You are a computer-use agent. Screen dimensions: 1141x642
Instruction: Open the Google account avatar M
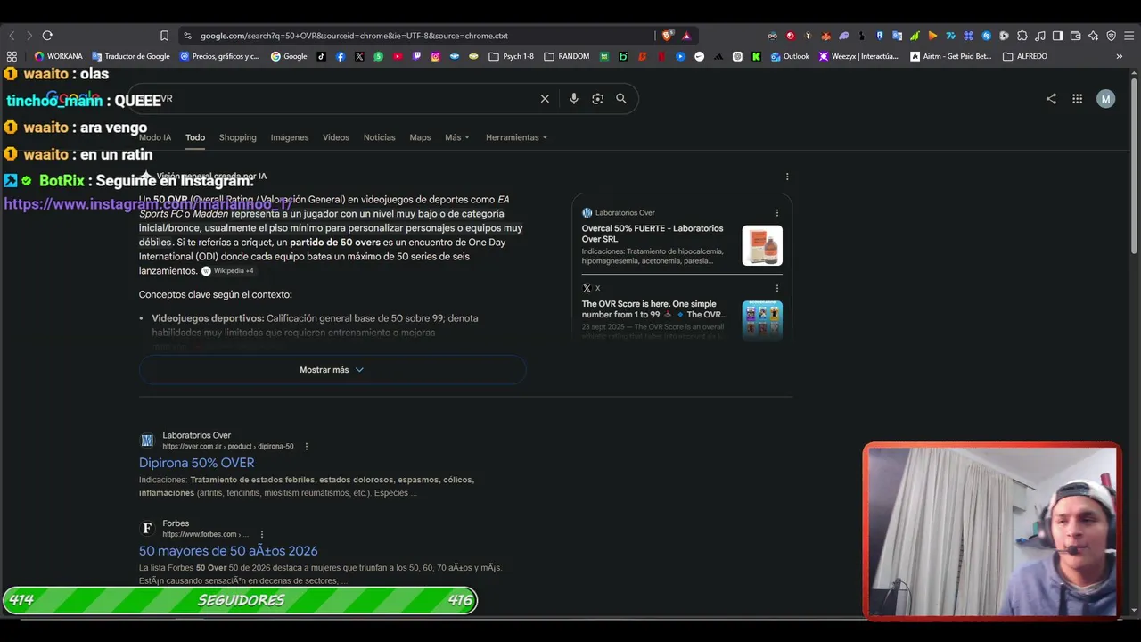(x=1105, y=99)
